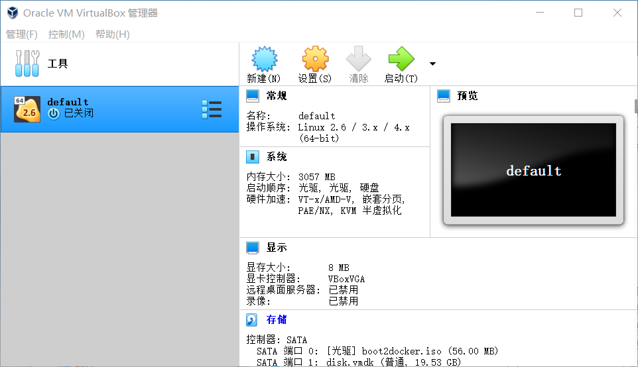The width and height of the screenshot is (638, 367).
Task: Click the General (常规) section icon
Action: point(252,96)
